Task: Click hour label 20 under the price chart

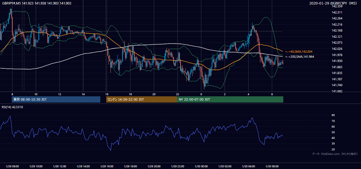Action: click(x=154, y=94)
